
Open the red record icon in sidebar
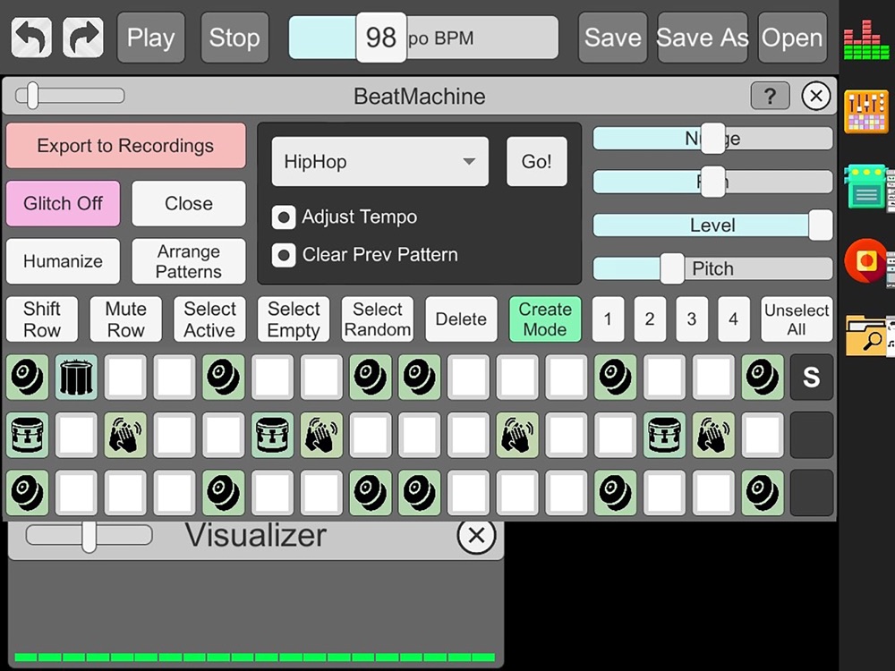pos(865,261)
